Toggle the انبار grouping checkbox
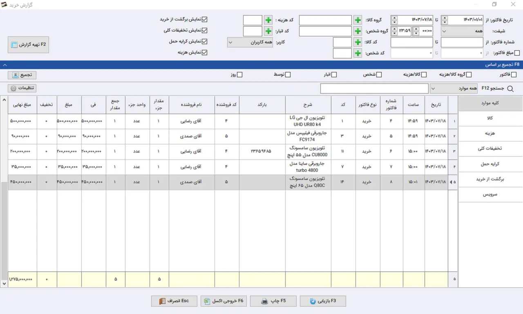This screenshot has width=523, height=314. tap(334, 75)
